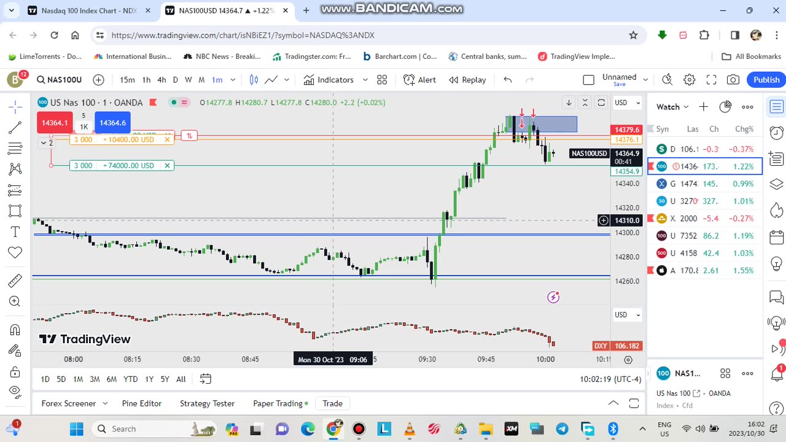
Task: Toggle magnet mode for drawings
Action: click(x=15, y=330)
